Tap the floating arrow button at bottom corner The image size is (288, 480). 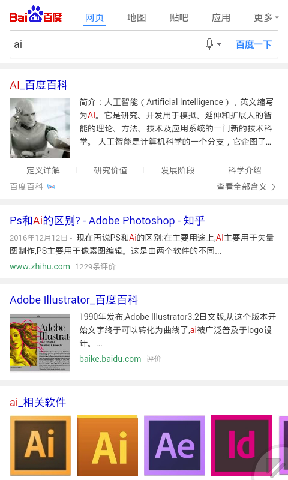click(274, 464)
